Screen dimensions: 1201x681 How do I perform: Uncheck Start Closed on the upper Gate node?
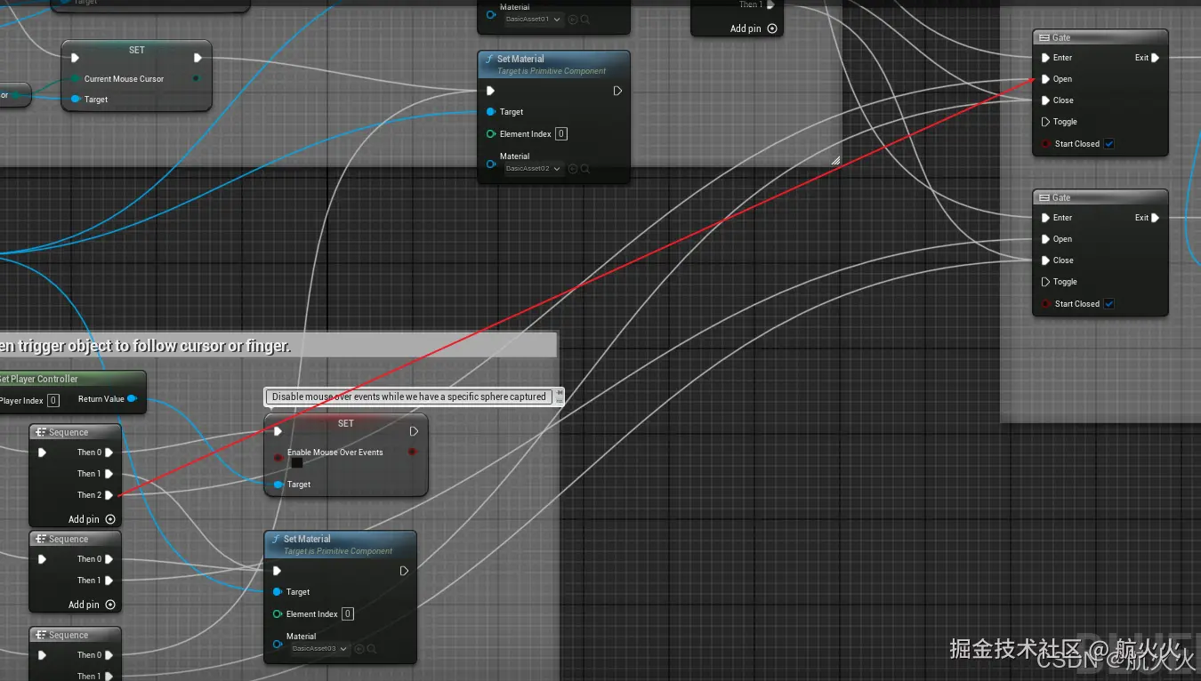1109,144
